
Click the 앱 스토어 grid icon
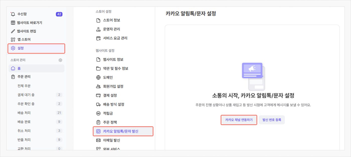(x=13, y=40)
